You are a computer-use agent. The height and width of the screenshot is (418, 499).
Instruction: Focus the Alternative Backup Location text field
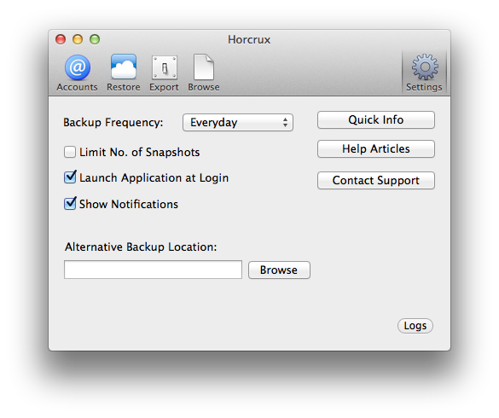[153, 270]
